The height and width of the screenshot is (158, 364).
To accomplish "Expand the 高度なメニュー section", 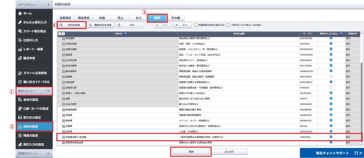I will 48,153.
